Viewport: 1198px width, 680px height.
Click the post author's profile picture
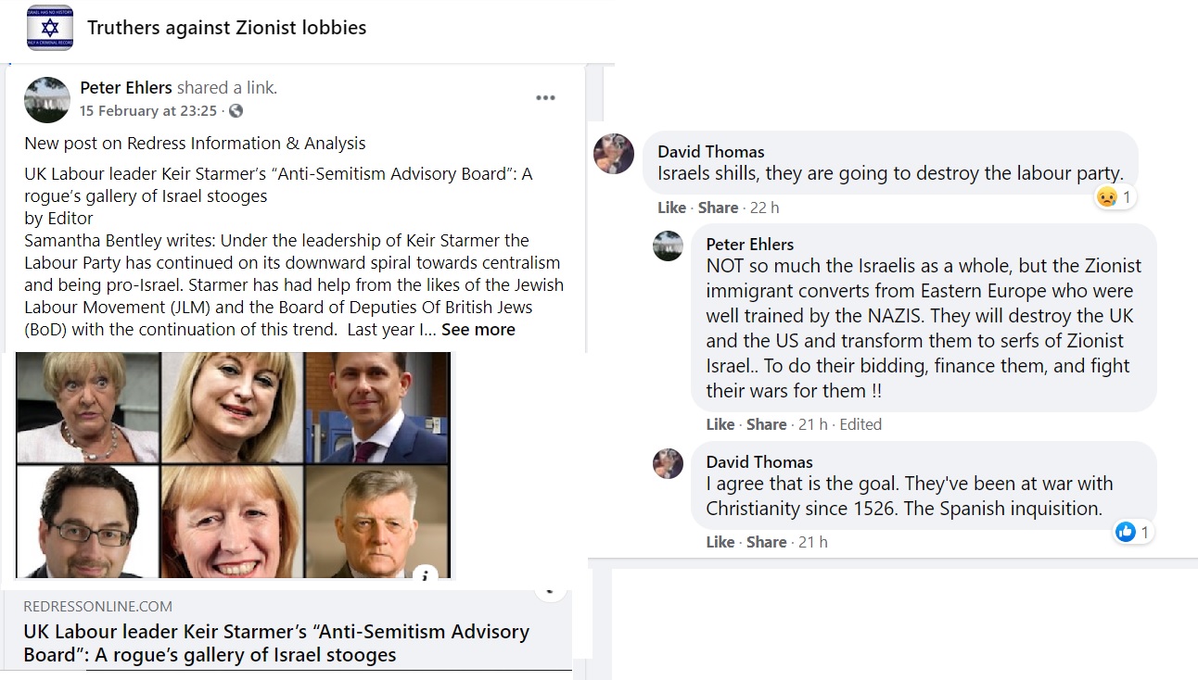[x=46, y=100]
